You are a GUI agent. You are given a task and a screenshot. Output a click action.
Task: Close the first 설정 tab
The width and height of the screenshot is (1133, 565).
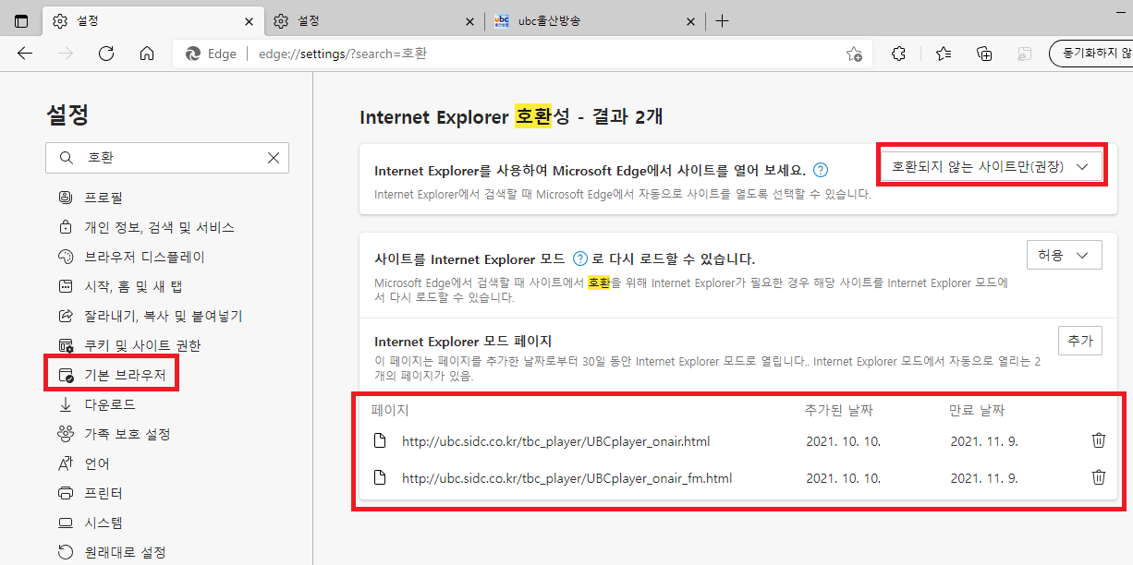[250, 21]
